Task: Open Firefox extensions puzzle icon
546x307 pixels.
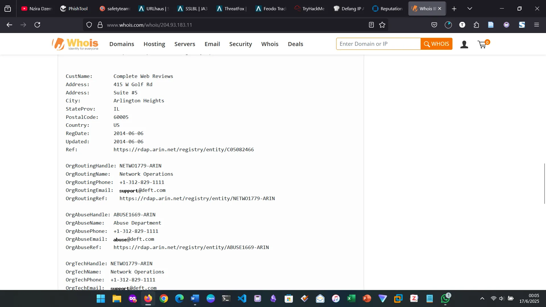Action: (476, 25)
